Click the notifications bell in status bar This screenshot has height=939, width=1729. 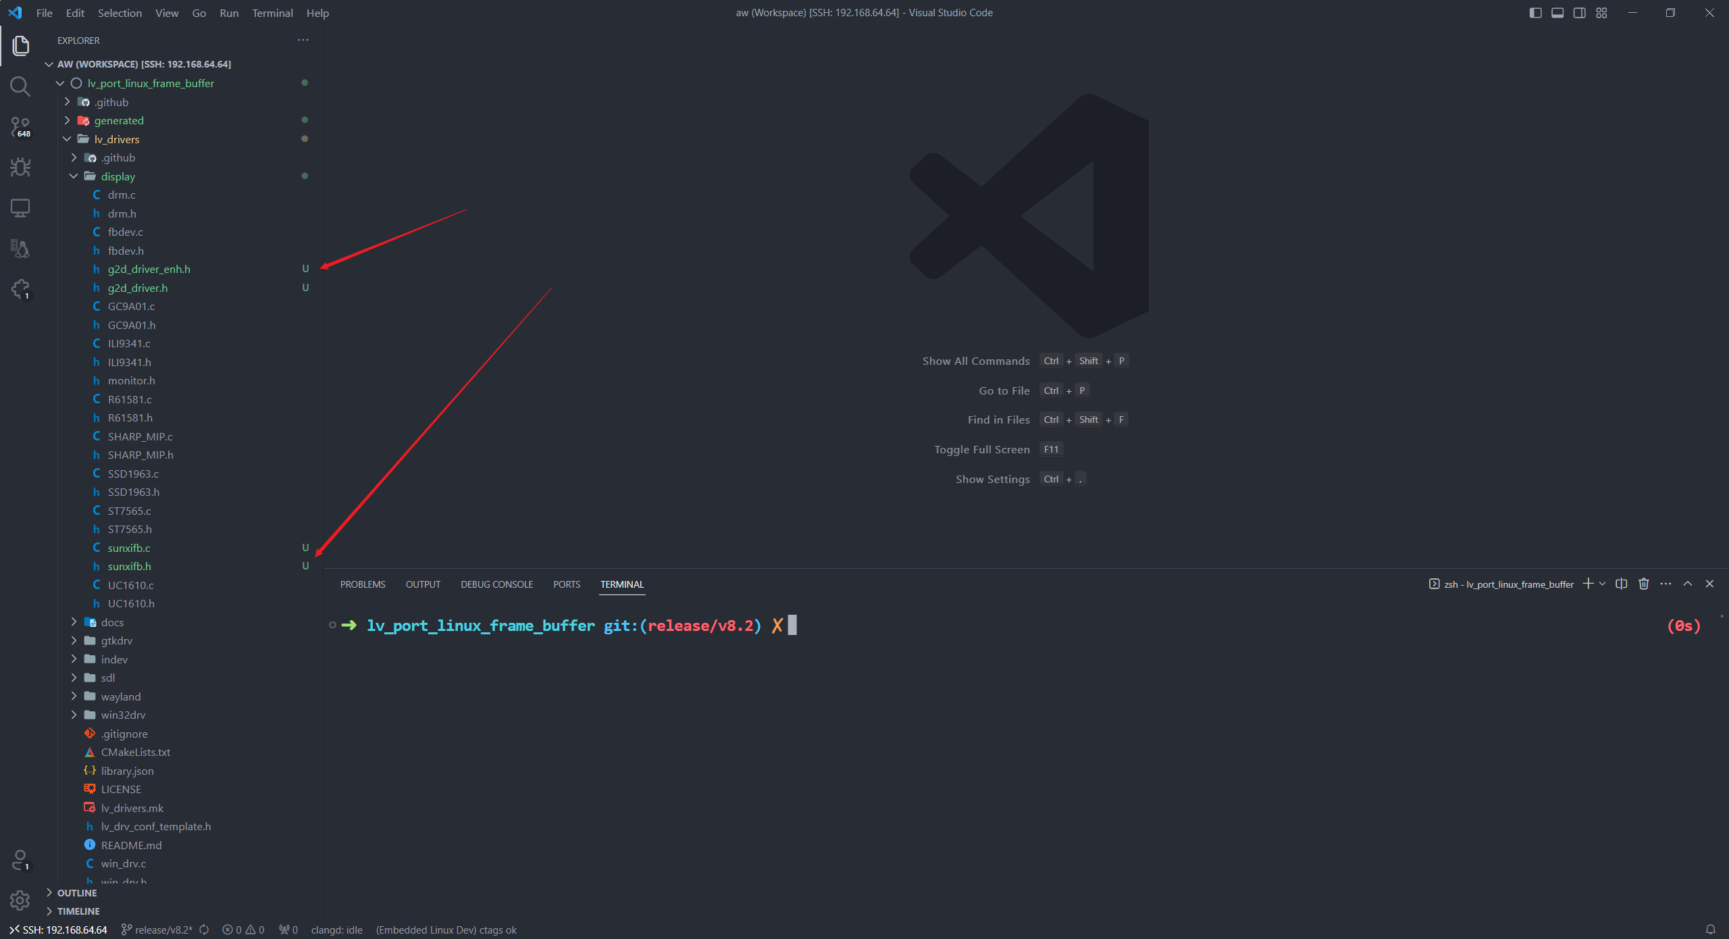tap(1711, 930)
